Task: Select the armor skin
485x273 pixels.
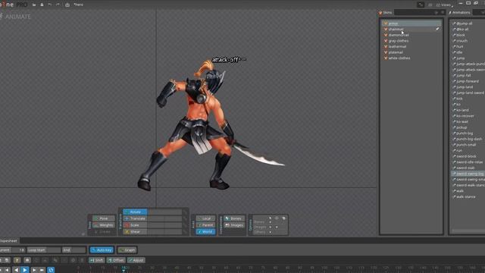Action: [411, 24]
